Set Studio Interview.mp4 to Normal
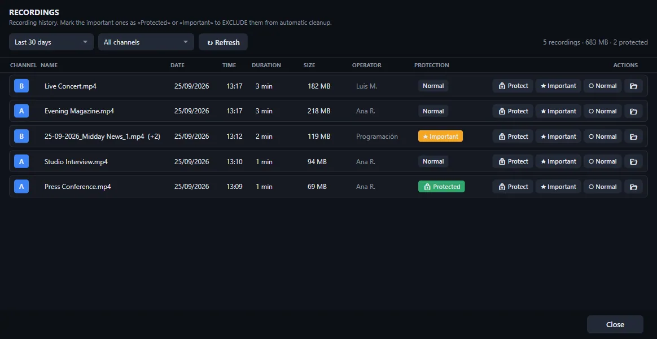This screenshot has width=657, height=339. (x=602, y=161)
